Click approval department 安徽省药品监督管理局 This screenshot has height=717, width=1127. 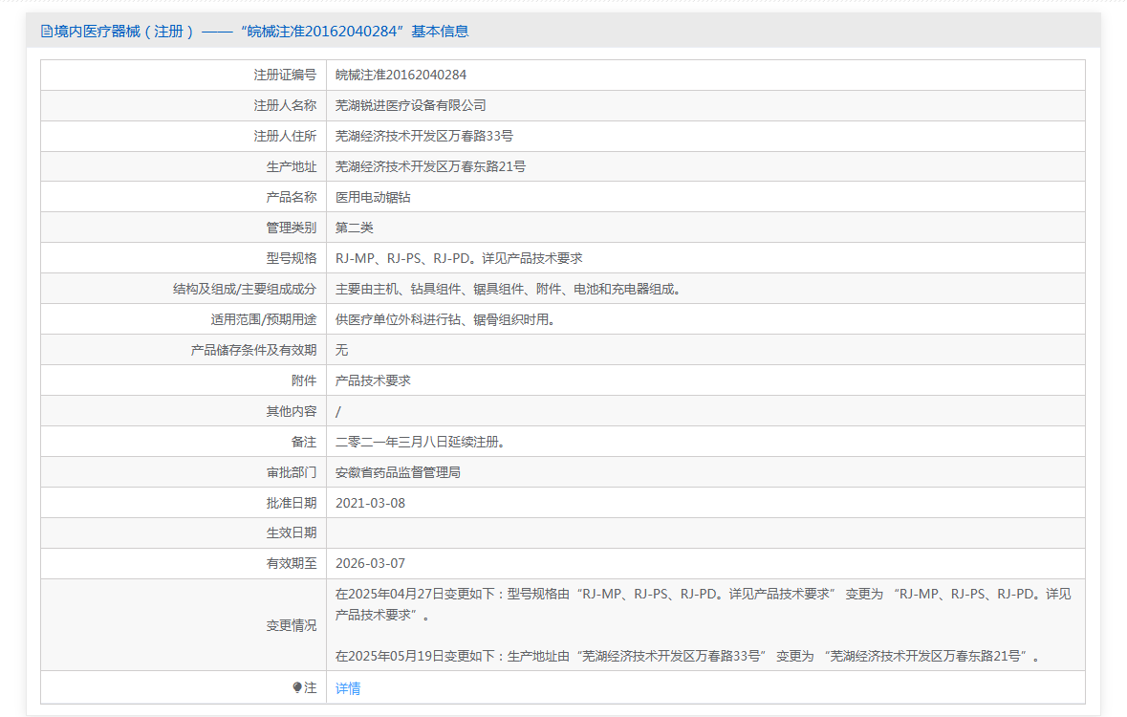pyautogui.click(x=398, y=472)
